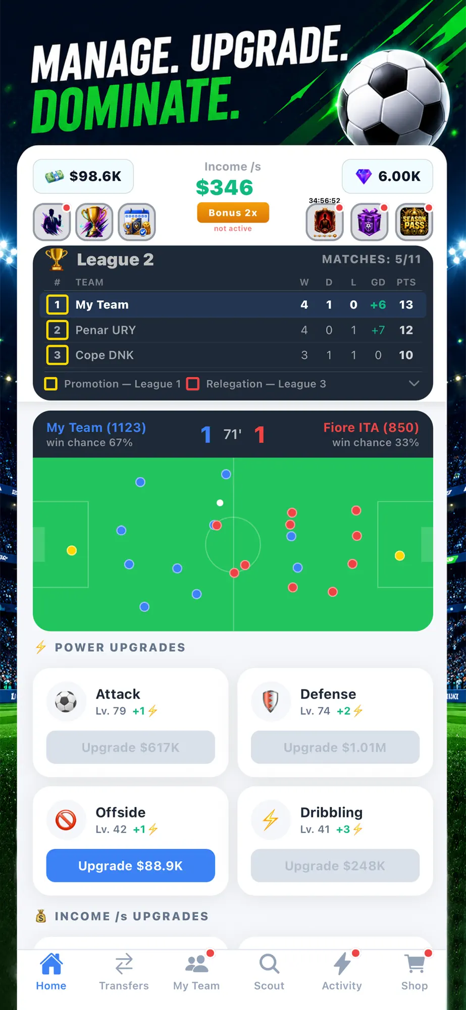Open the timed red player card icon
The height and width of the screenshot is (1010, 466).
point(325,222)
